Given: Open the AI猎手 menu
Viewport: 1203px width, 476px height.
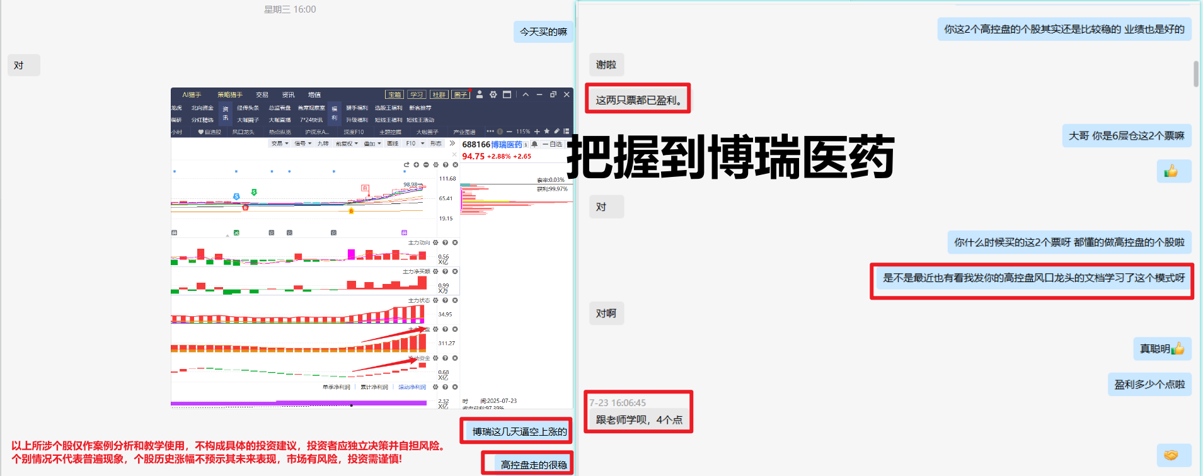Looking at the screenshot, I should (192, 94).
